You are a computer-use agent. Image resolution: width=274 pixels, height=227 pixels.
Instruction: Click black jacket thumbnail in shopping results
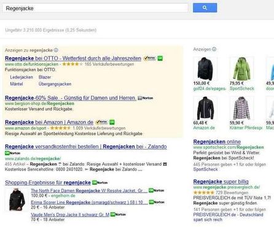coord(17,199)
